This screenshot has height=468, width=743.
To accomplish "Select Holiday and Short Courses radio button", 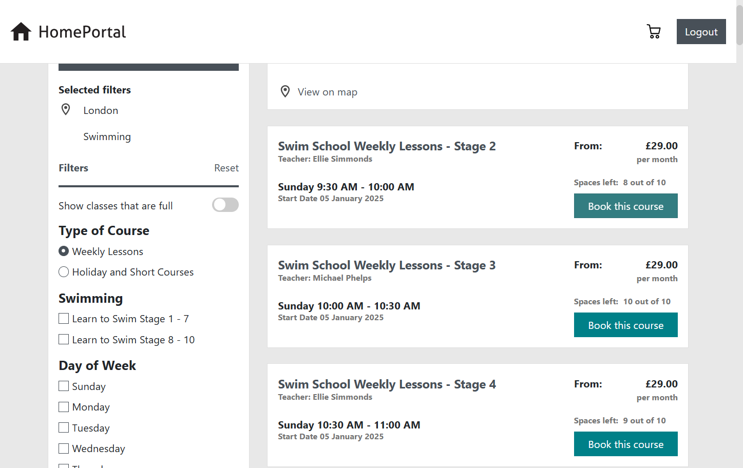I will pos(64,271).
